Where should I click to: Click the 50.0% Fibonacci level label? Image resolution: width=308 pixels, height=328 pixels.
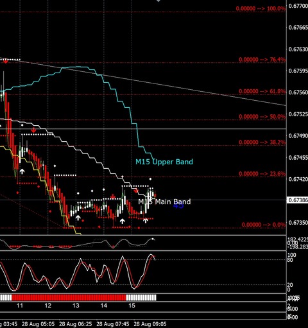(x=262, y=117)
